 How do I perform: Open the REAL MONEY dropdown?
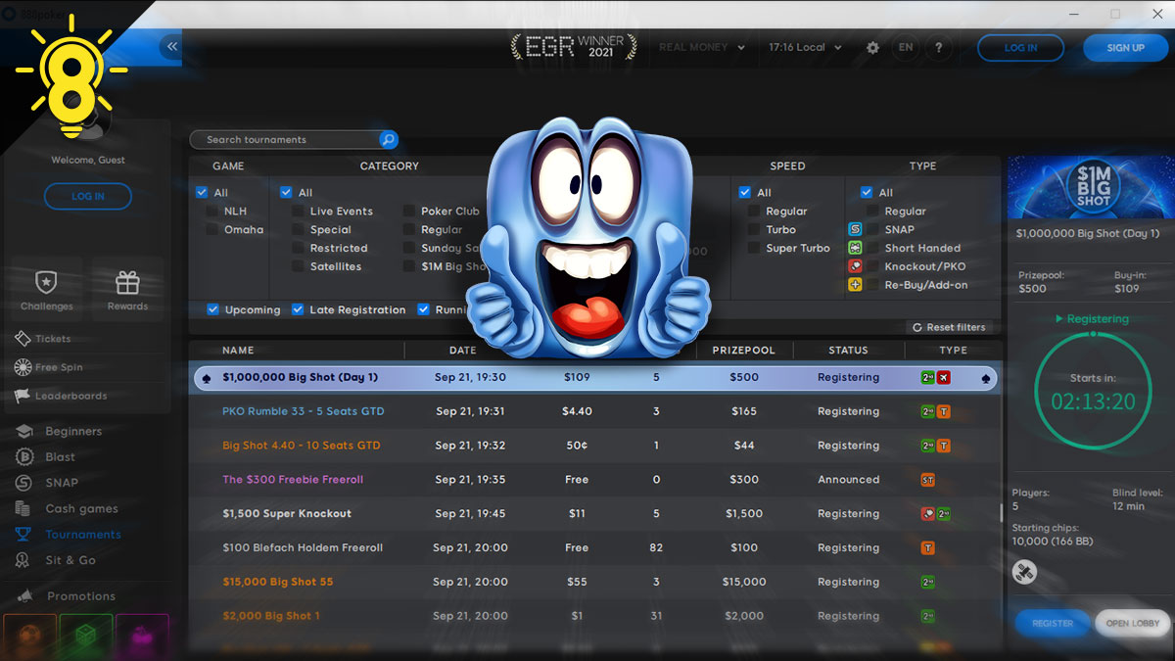tap(701, 46)
